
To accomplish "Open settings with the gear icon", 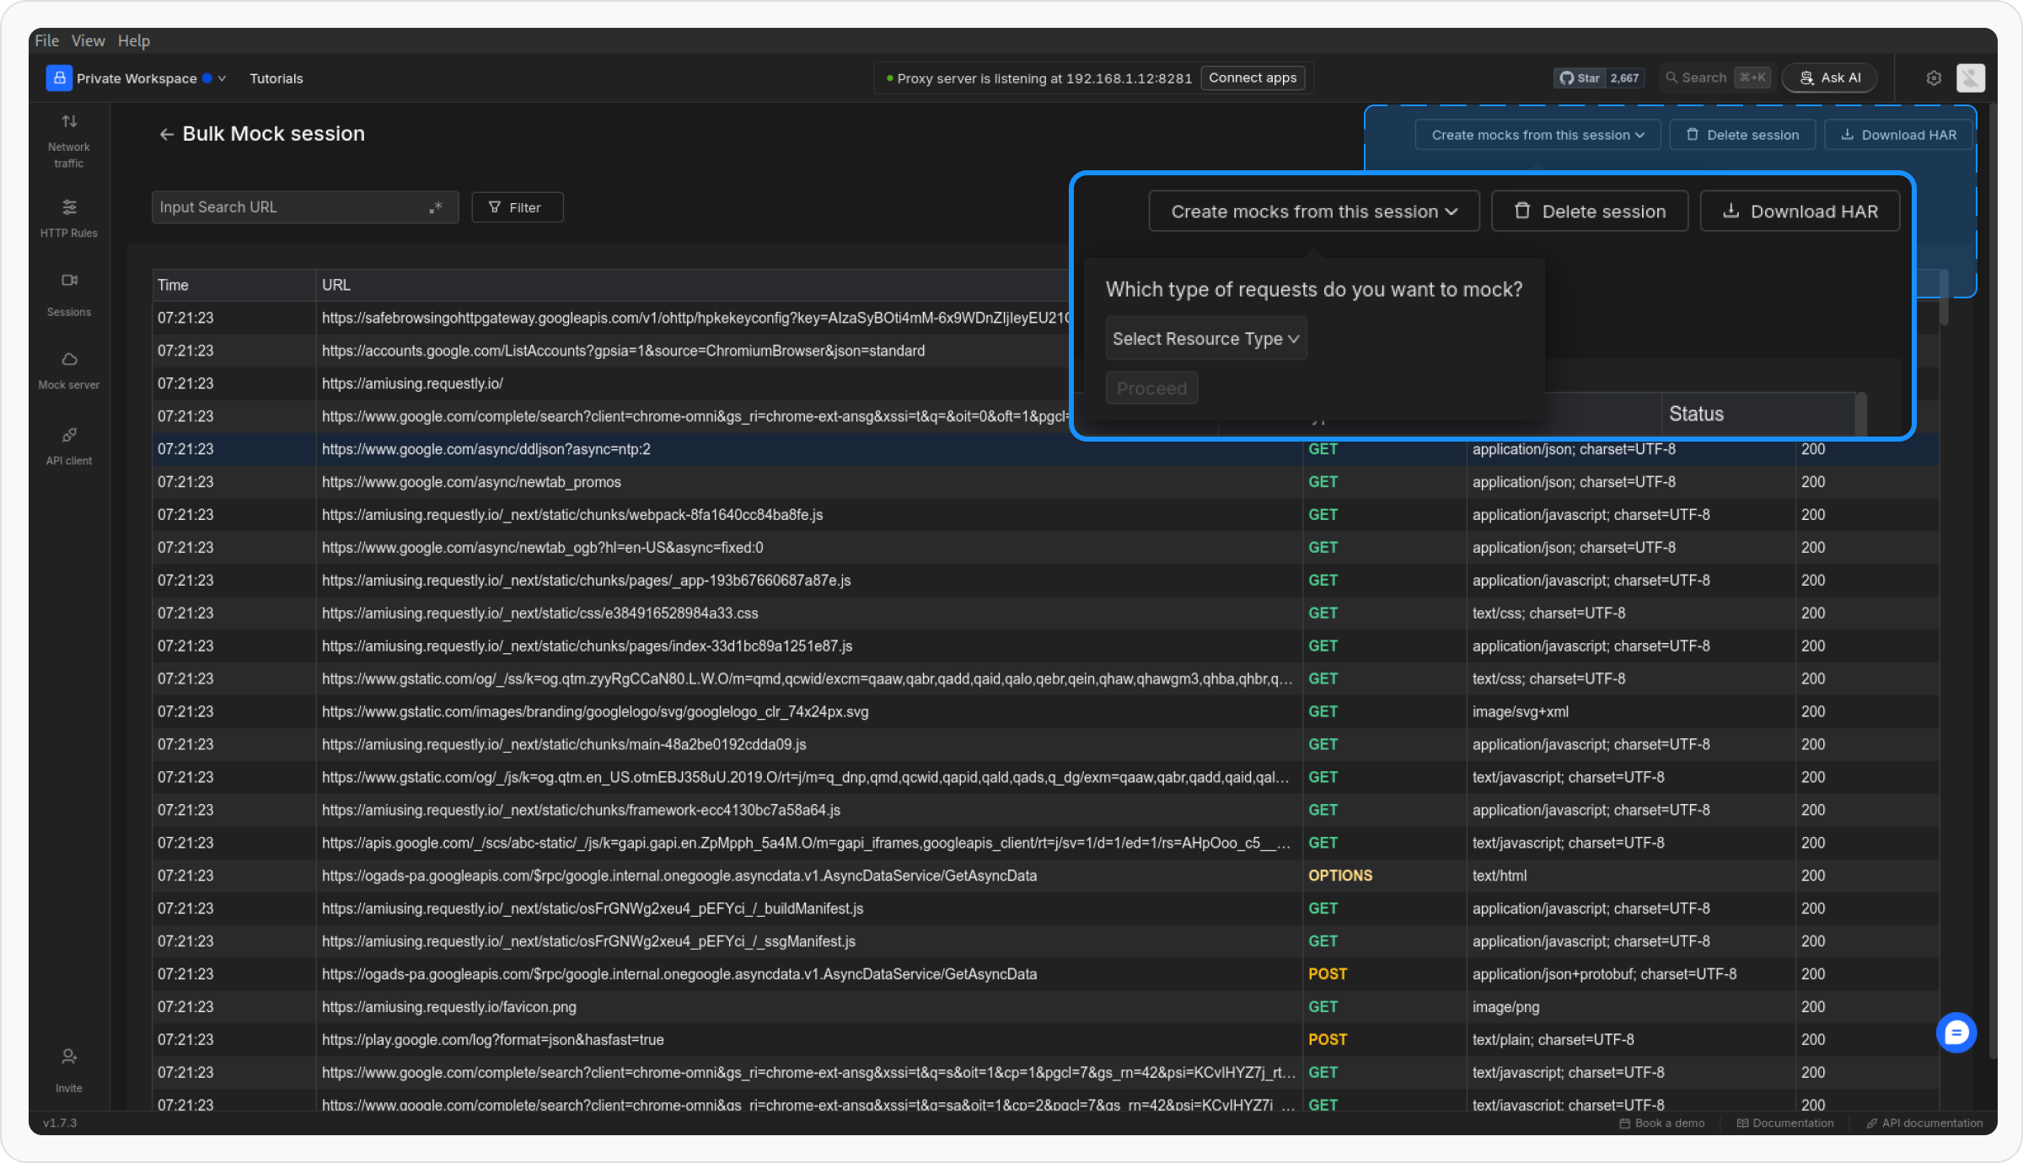I will pos(1934,78).
